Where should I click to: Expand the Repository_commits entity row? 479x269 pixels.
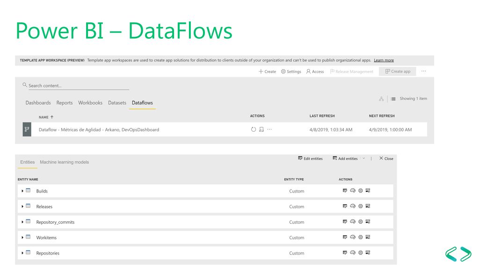tap(22, 222)
